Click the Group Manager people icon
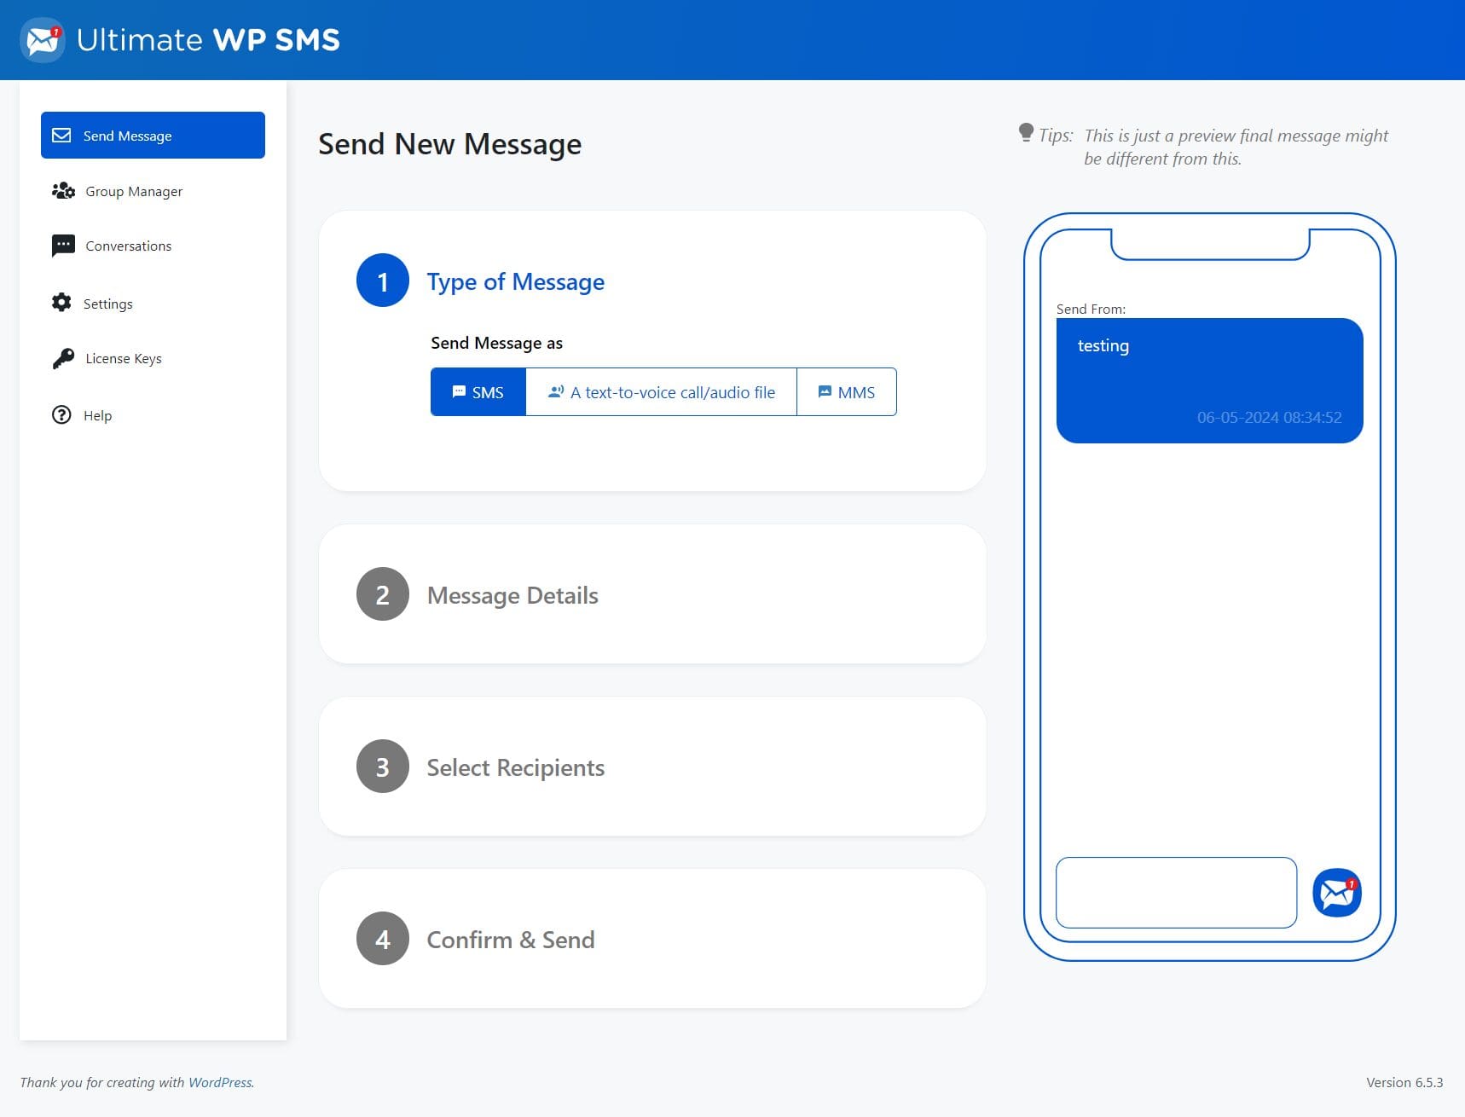 tap(63, 191)
